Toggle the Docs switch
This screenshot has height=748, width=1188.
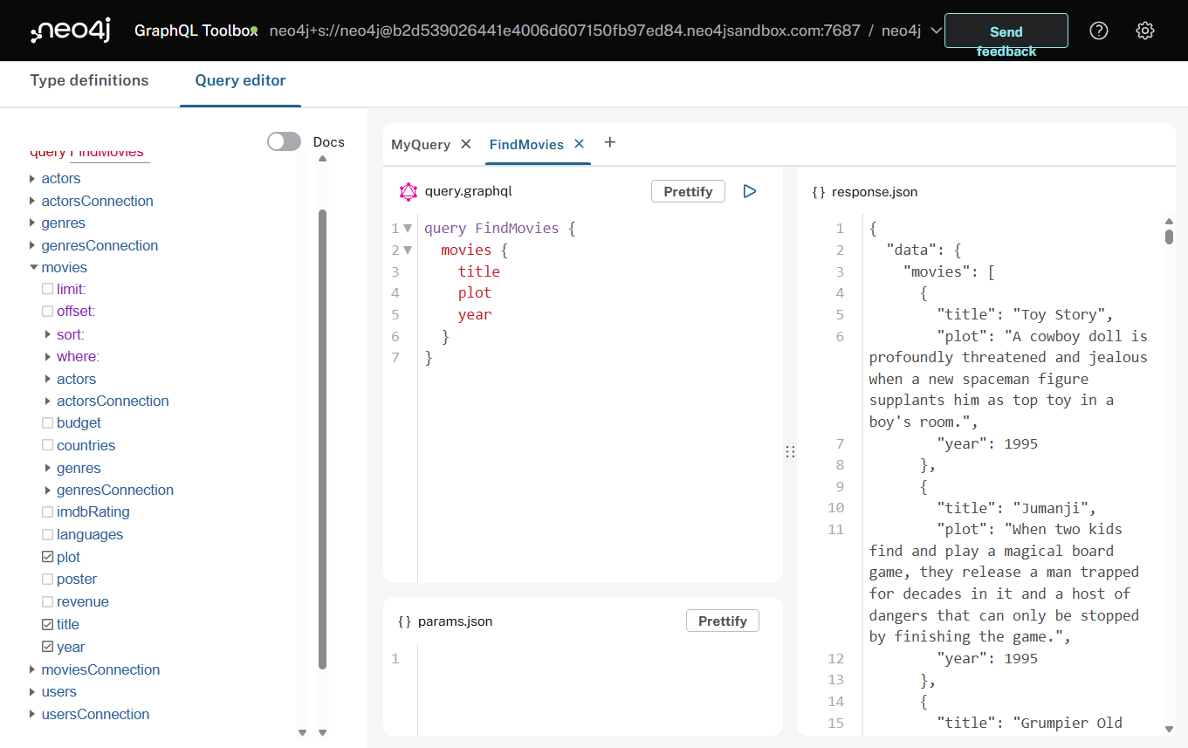point(284,141)
